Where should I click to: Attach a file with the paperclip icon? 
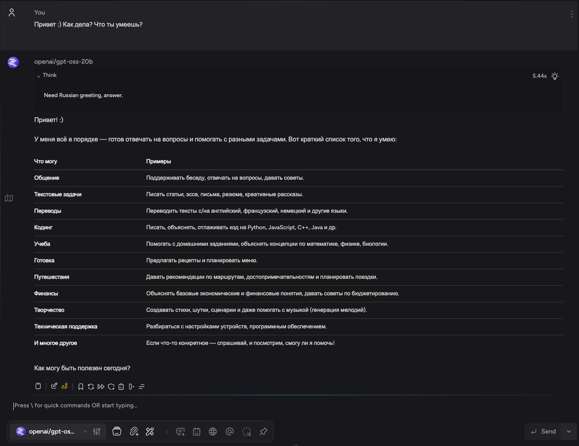(x=134, y=431)
